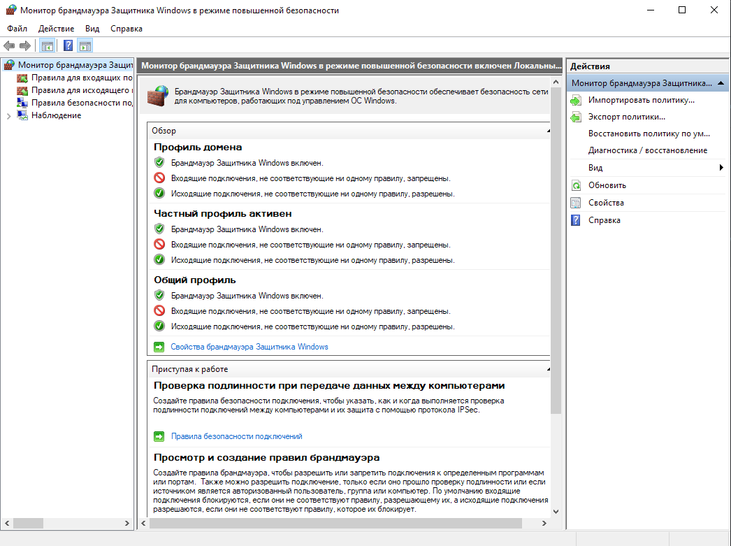Choose Восстановить политику по умолчанию action
The width and height of the screenshot is (731, 546).
(649, 134)
